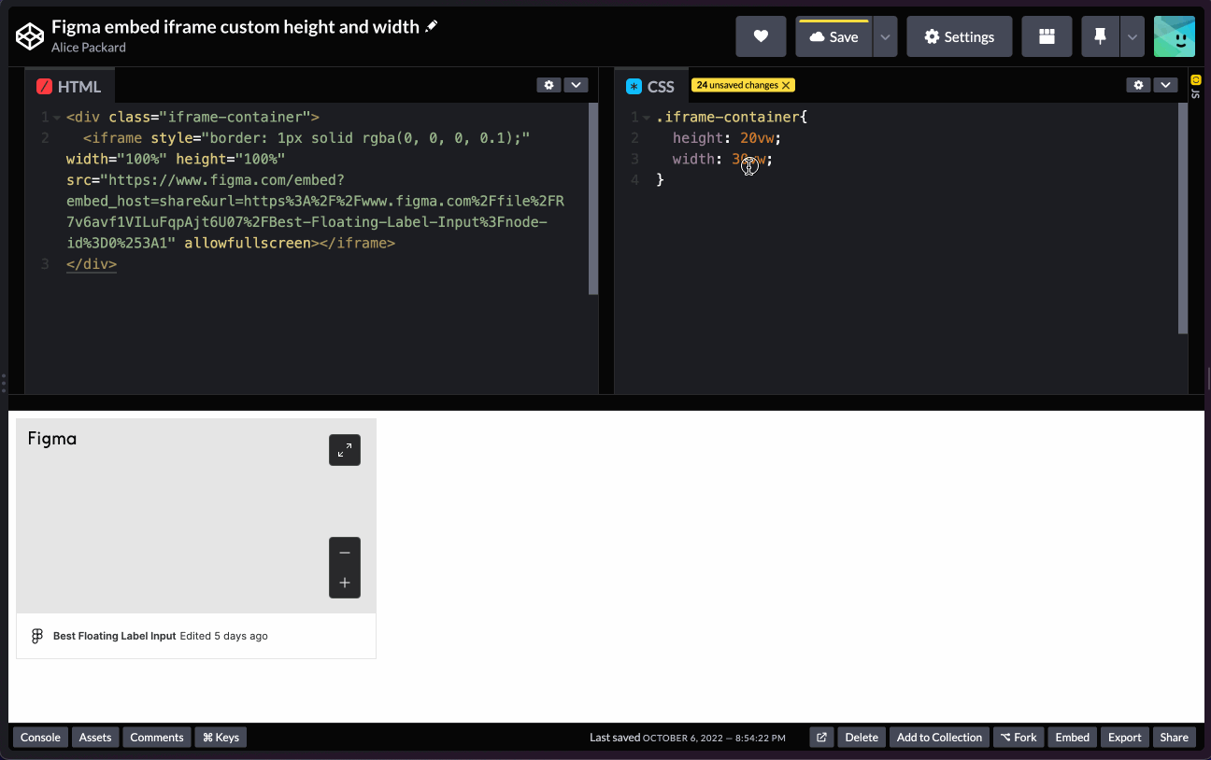Open the Console panel
The height and width of the screenshot is (760, 1211).
coord(40,737)
